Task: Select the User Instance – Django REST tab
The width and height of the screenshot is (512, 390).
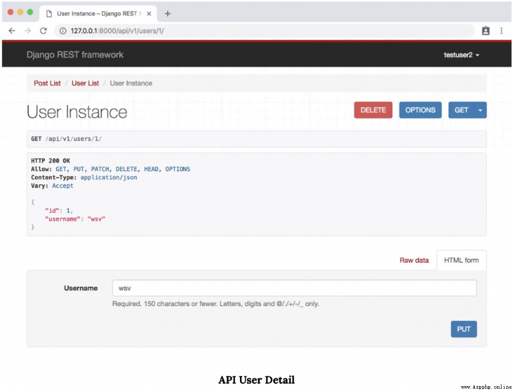Action: [98, 13]
